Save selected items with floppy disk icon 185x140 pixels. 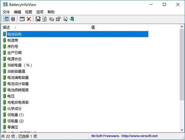click(x=38, y=19)
